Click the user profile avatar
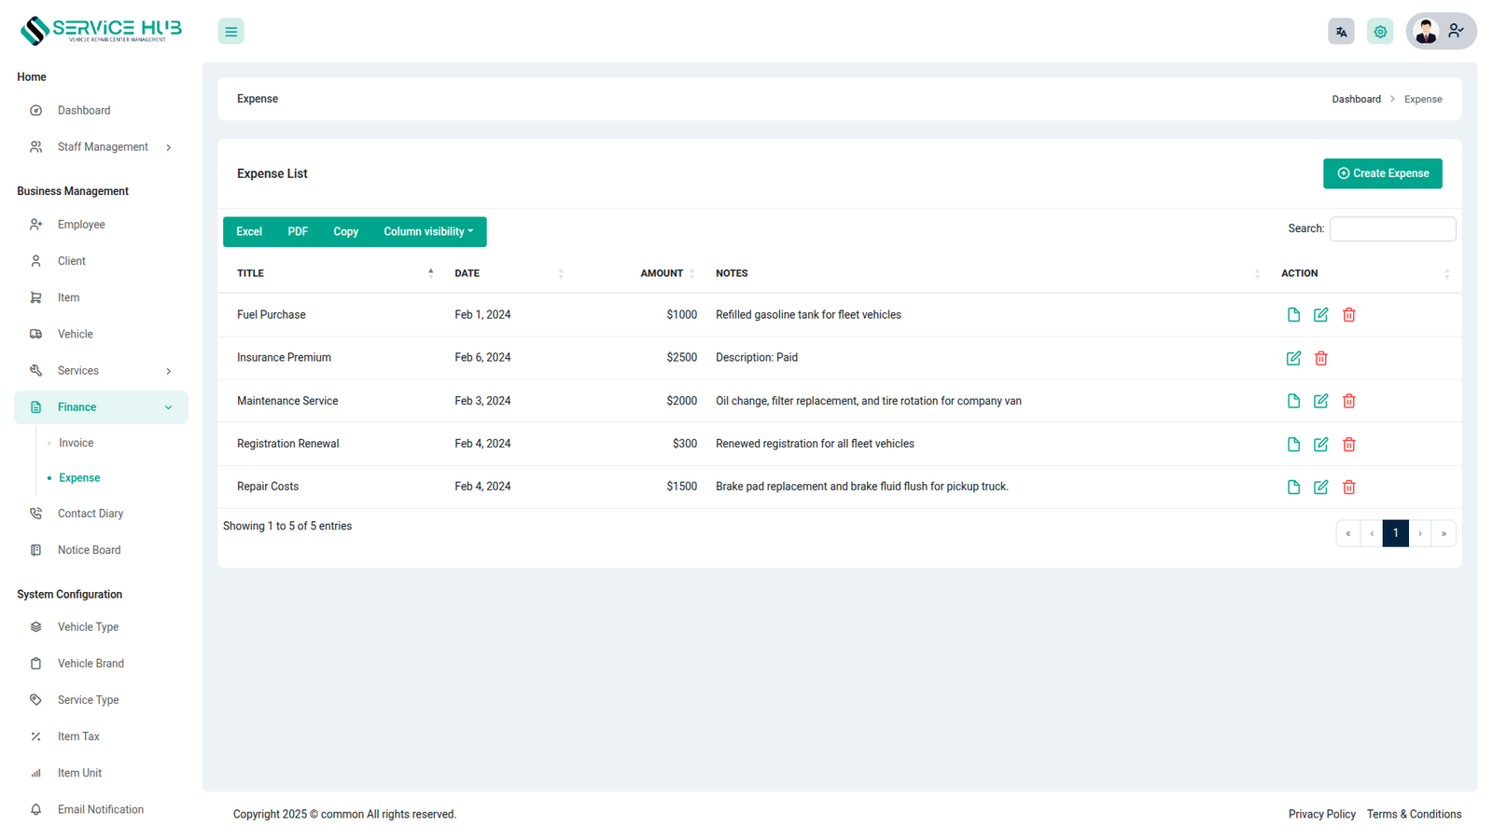Image resolution: width=1493 pixels, height=839 pixels. pos(1426,32)
